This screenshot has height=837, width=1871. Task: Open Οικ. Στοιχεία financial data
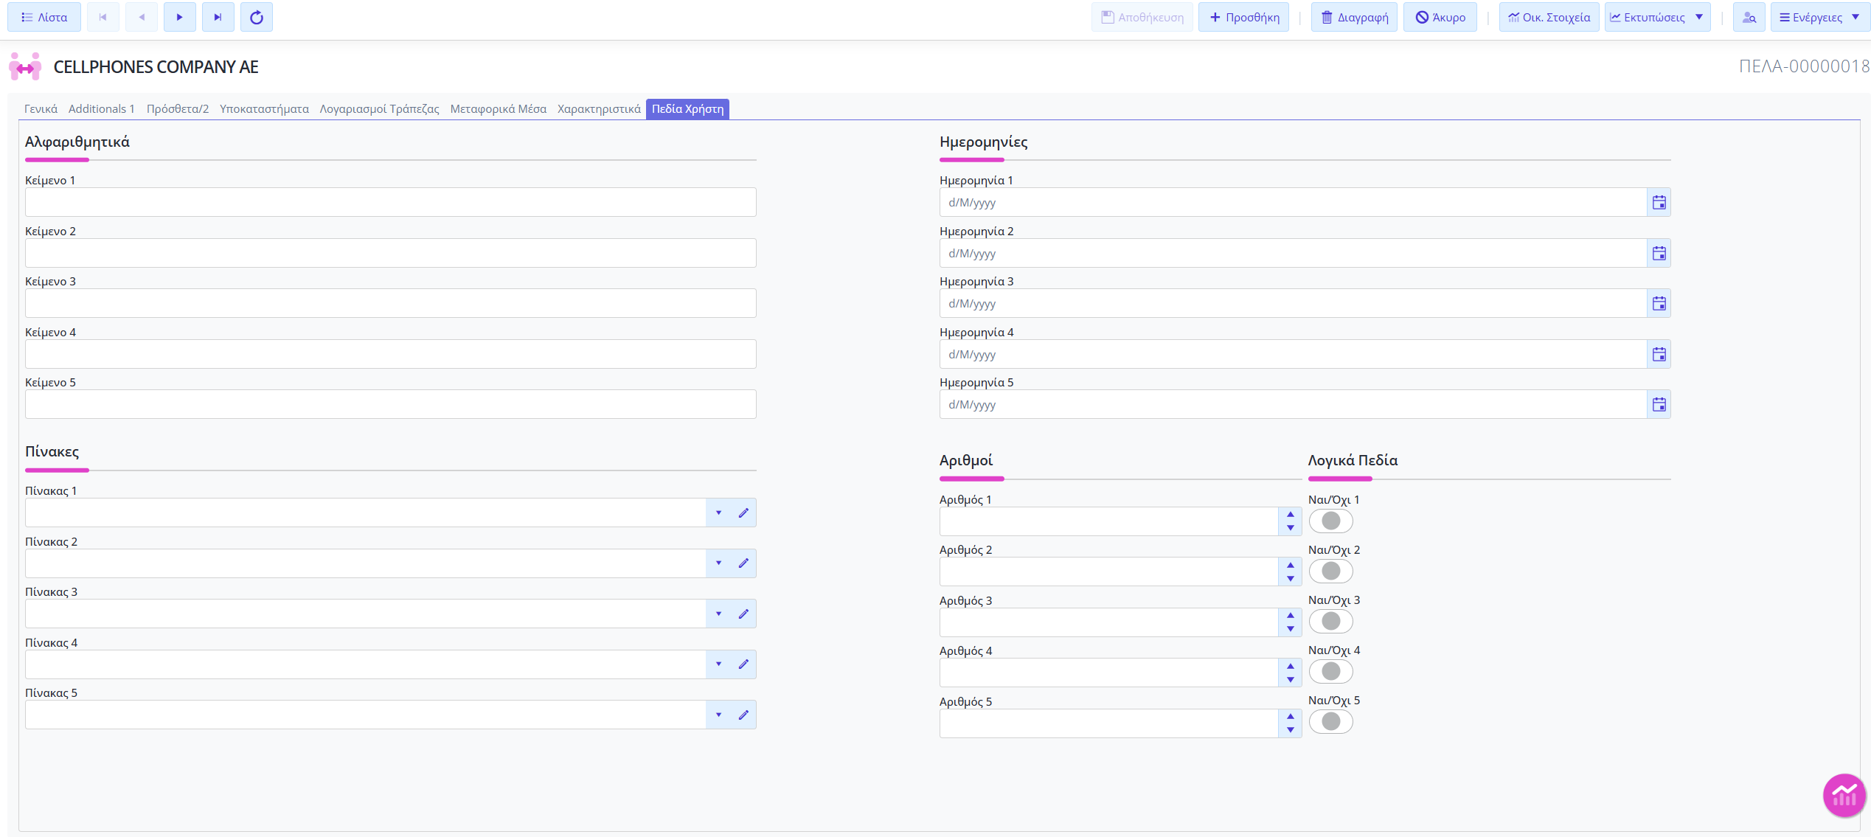point(1549,17)
